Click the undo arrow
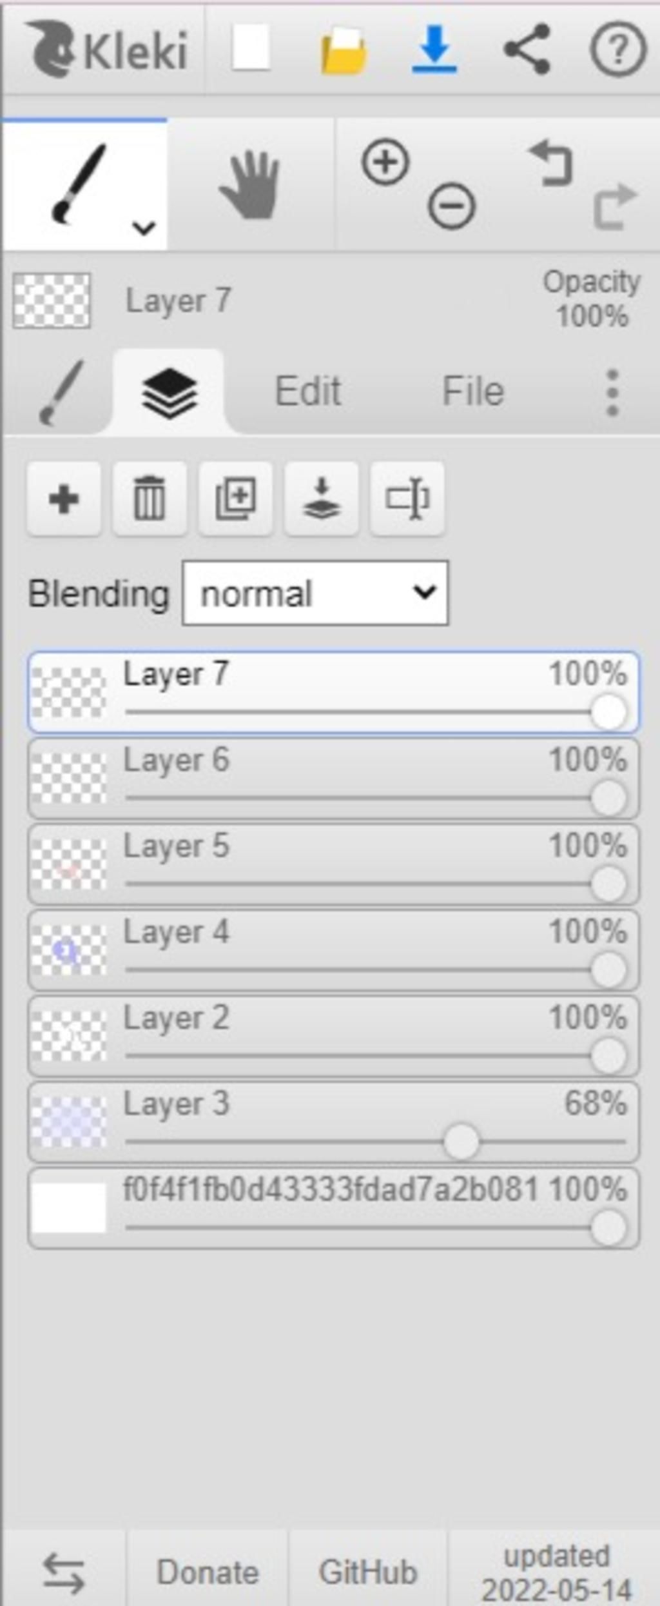660x1606 pixels. (x=551, y=164)
